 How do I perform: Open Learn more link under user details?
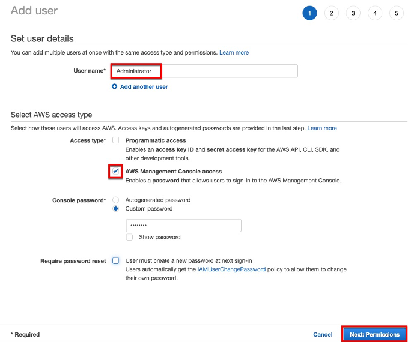click(x=234, y=53)
